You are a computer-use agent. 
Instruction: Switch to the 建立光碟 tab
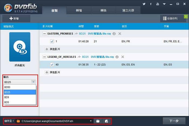point(128,10)
